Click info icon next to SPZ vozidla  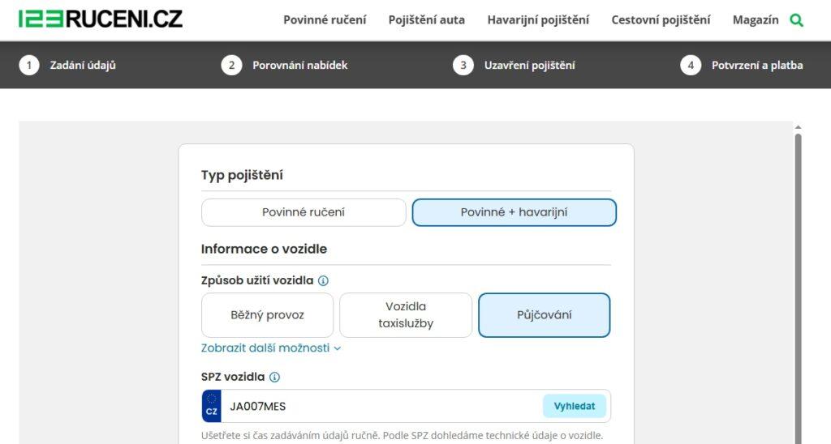point(274,378)
